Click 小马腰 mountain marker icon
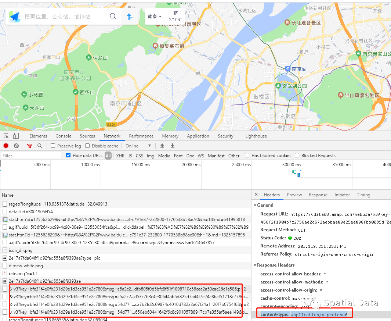391x321 pixels. (24, 94)
